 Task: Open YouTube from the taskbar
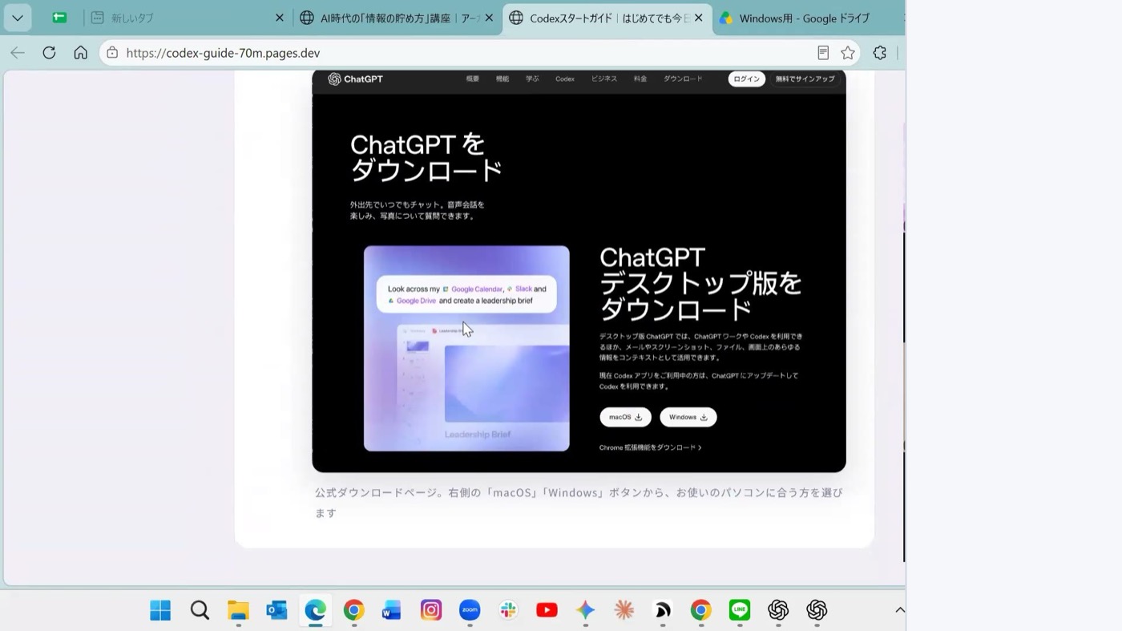(x=547, y=610)
